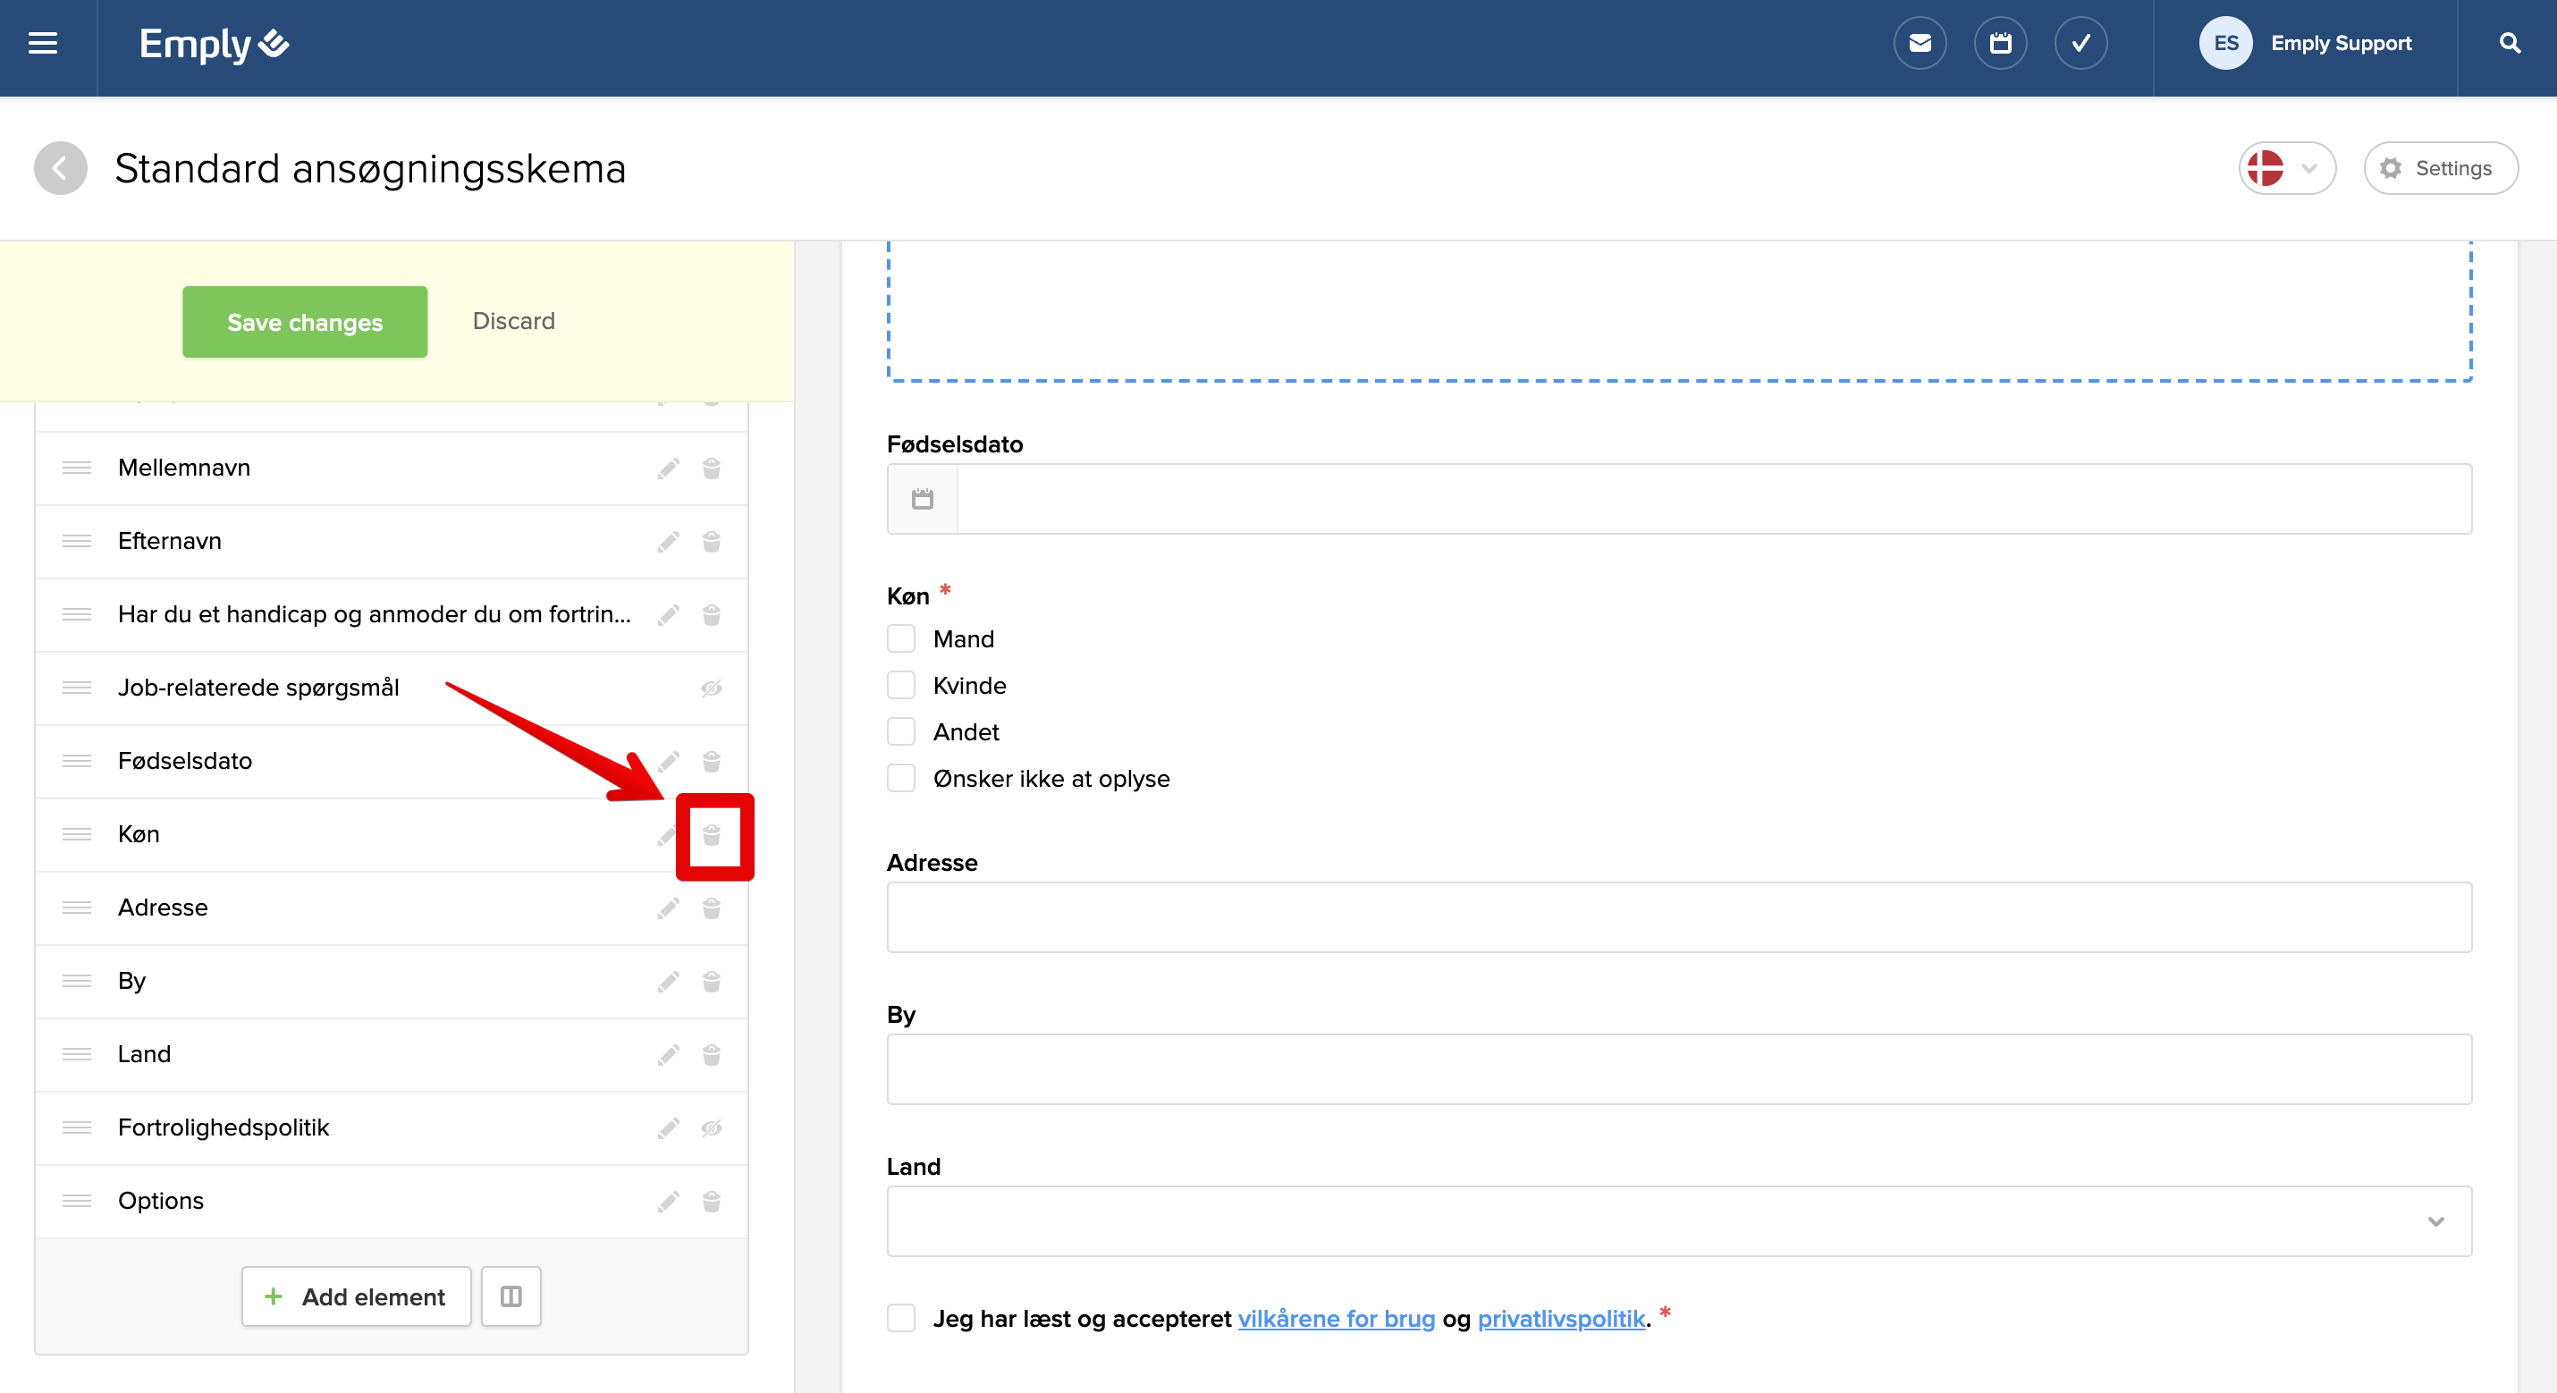Select the By row label in the list
2557x1393 pixels.
pos(132,981)
